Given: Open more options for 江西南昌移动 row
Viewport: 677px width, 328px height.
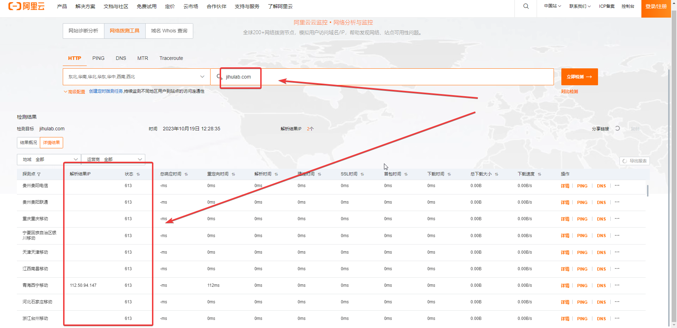Looking at the screenshot, I should click(617, 268).
